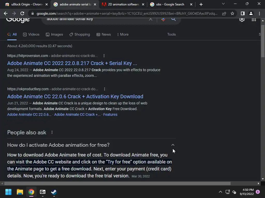Screen dimensions: 265x198
Task: Click scrollbar down arrow
Action: point(263,179)
